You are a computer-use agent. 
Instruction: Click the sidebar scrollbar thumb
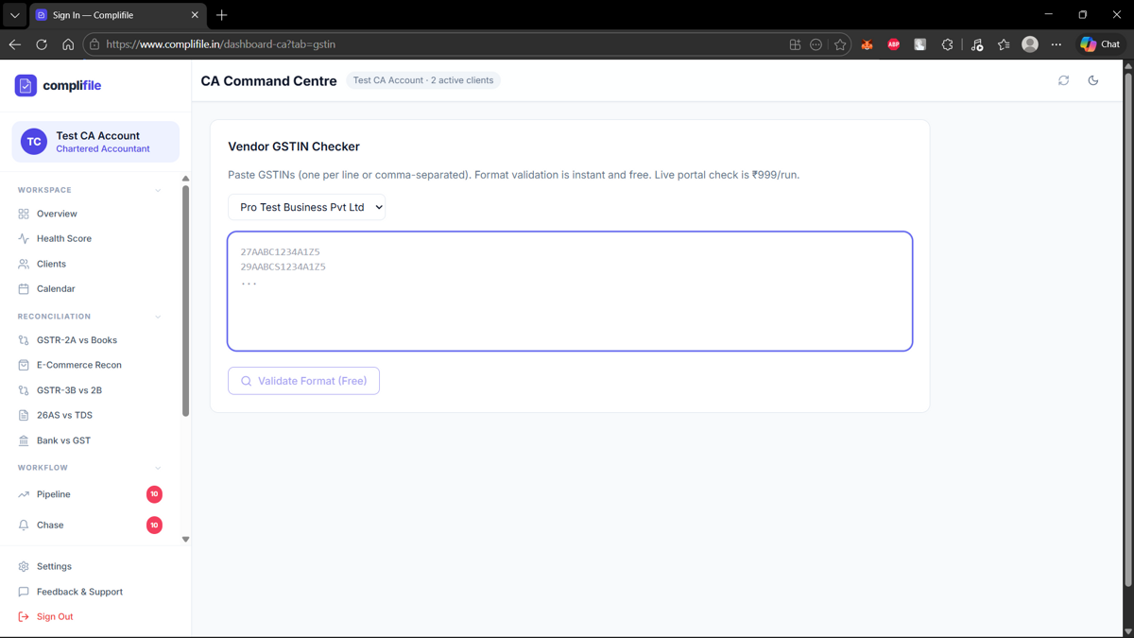click(185, 301)
